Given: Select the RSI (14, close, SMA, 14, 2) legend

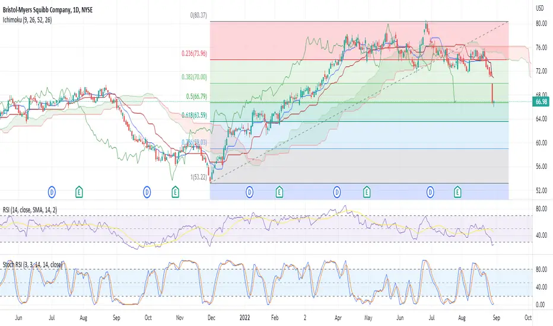Looking at the screenshot, I should (30, 210).
